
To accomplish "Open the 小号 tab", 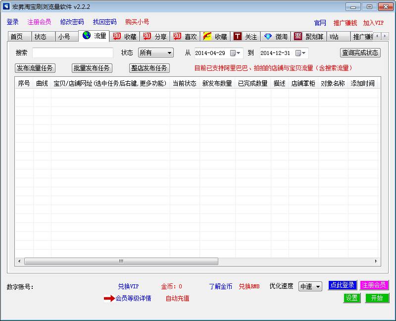I will 64,37.
